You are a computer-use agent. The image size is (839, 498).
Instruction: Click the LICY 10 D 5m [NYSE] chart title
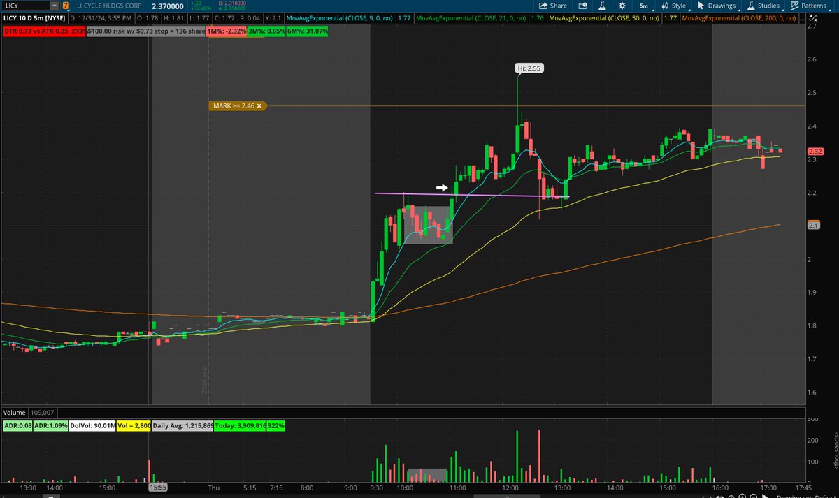point(33,17)
